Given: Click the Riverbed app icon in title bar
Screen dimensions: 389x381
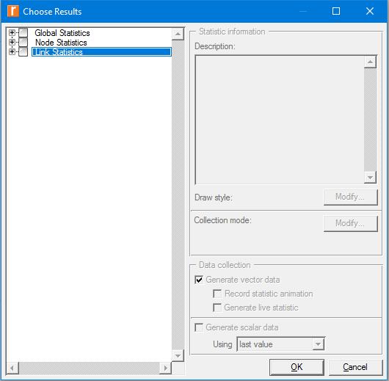Looking at the screenshot, I should pyautogui.click(x=13, y=11).
